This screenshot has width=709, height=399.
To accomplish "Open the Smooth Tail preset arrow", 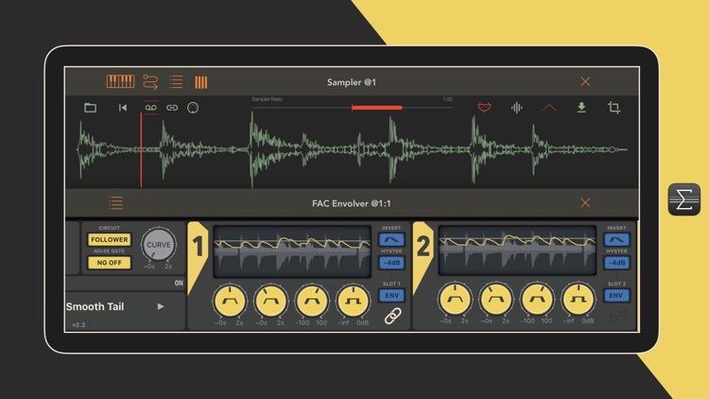I will tap(161, 306).
